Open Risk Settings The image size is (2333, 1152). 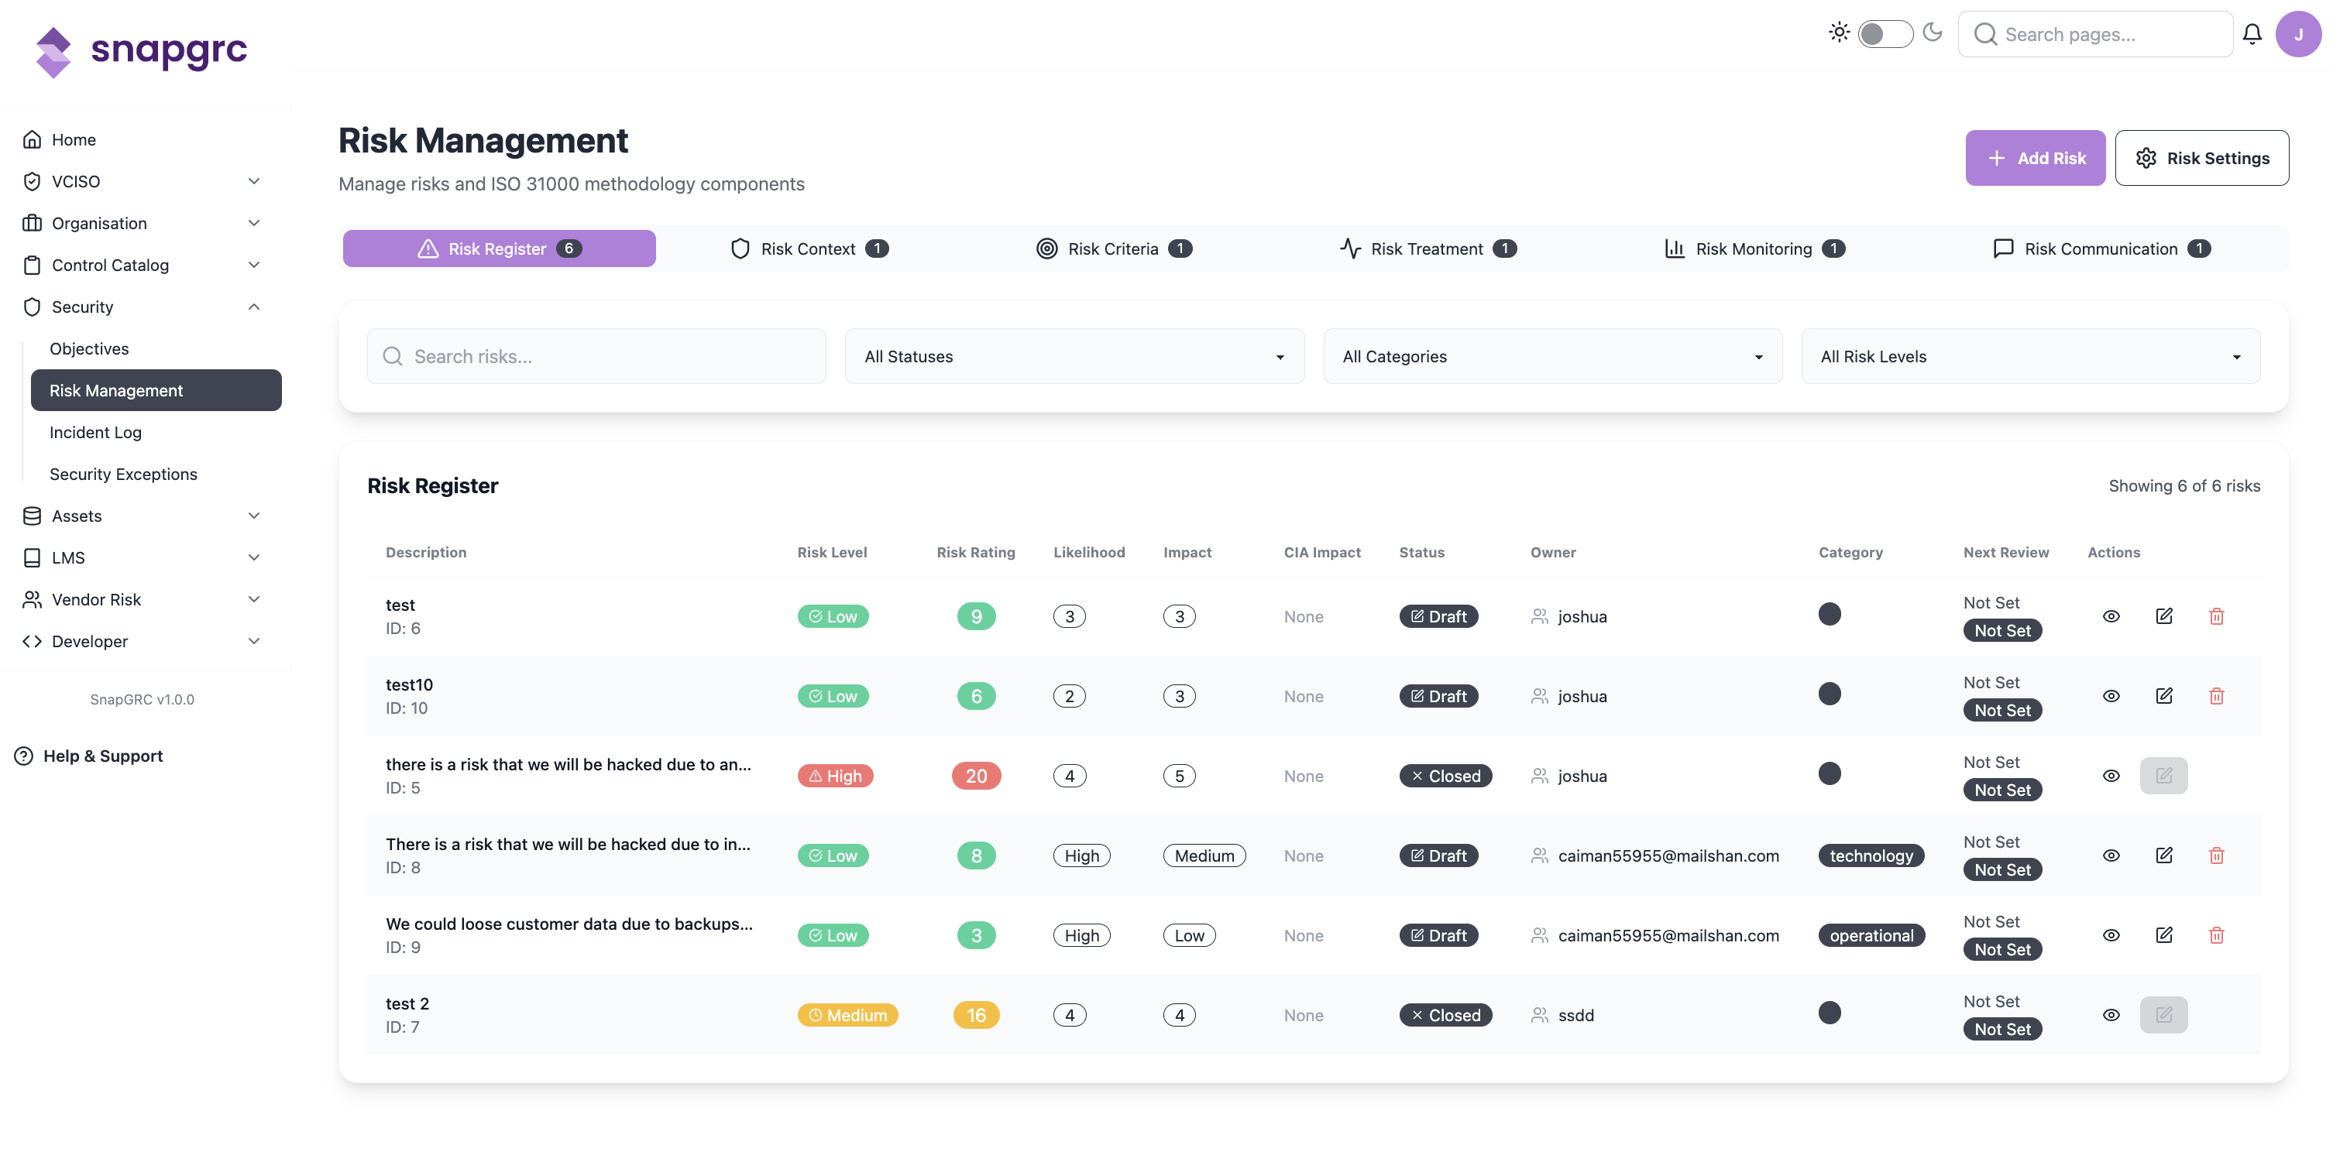point(2203,157)
